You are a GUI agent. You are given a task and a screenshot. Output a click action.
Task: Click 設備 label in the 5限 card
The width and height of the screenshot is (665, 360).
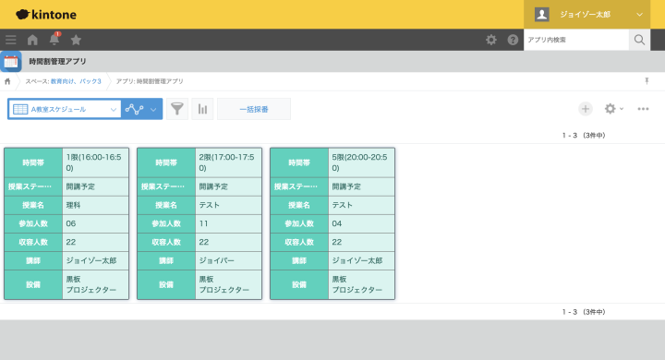pos(299,284)
